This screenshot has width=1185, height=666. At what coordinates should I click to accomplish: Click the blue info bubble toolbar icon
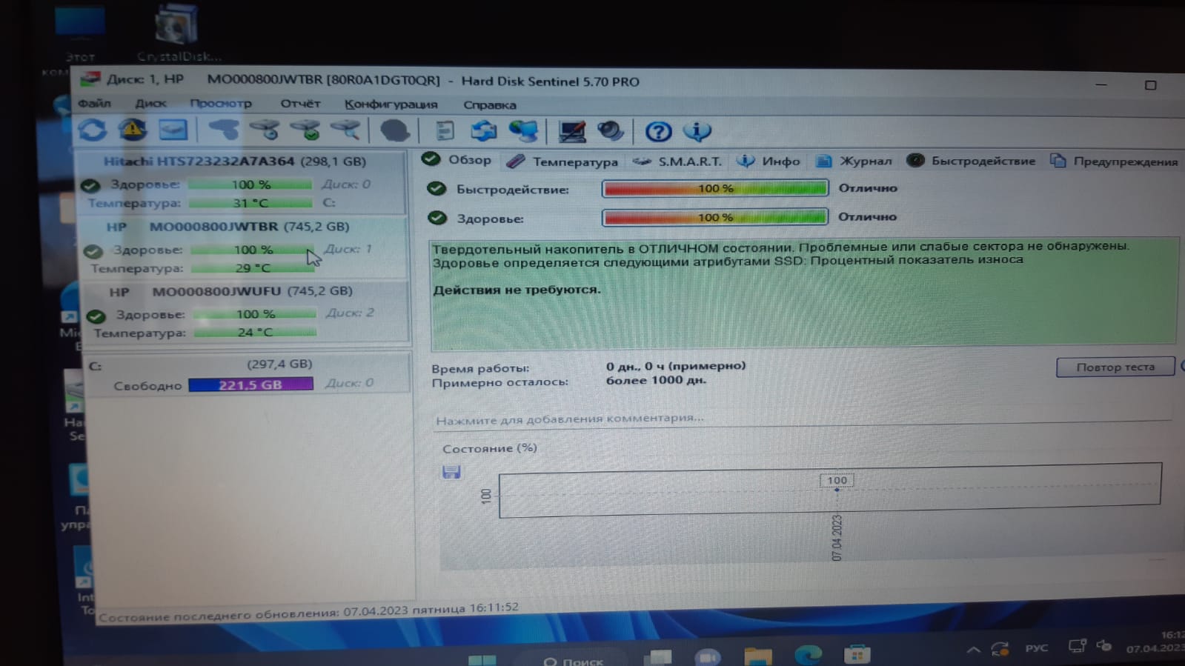point(697,132)
